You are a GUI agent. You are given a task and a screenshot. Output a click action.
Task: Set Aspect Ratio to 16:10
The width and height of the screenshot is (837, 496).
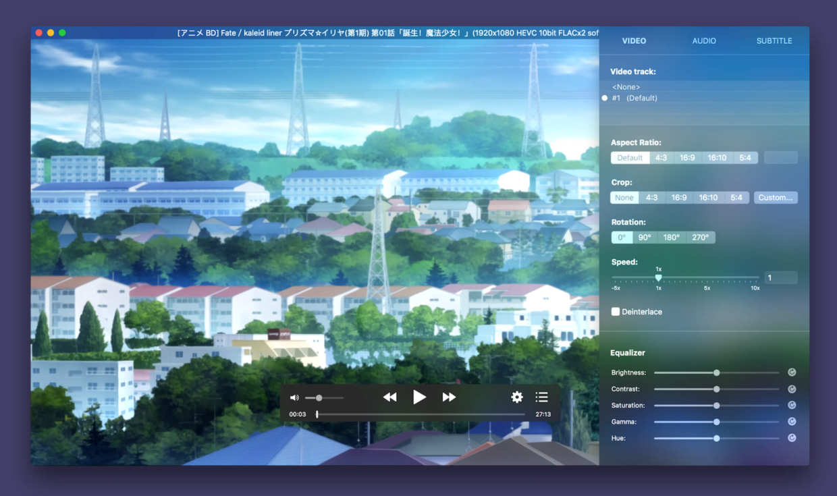coord(717,158)
